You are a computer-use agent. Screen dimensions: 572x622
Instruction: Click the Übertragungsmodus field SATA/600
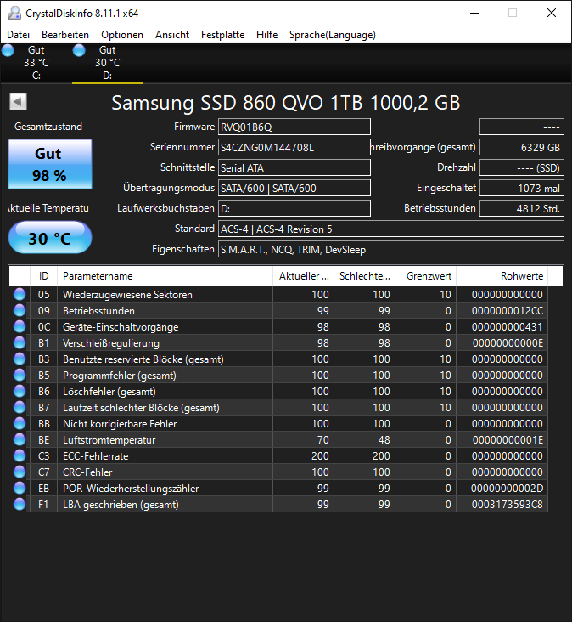tap(294, 188)
